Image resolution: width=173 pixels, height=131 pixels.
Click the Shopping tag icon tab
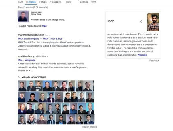50,2
